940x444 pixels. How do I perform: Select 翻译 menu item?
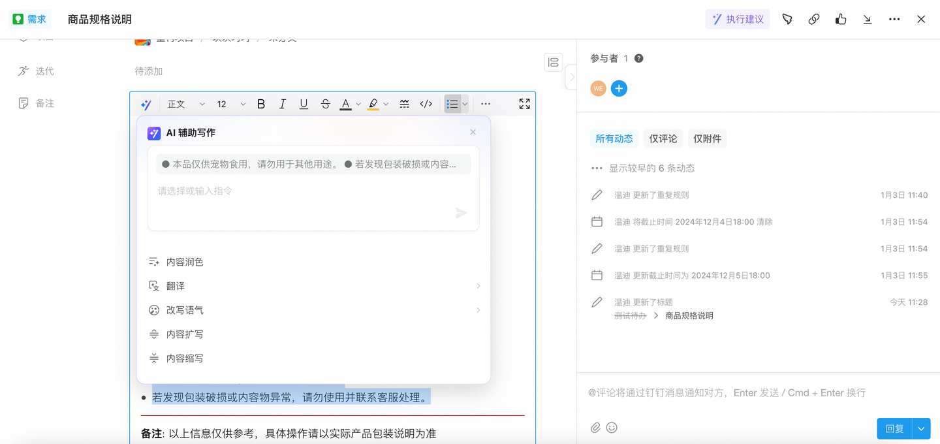pos(313,286)
